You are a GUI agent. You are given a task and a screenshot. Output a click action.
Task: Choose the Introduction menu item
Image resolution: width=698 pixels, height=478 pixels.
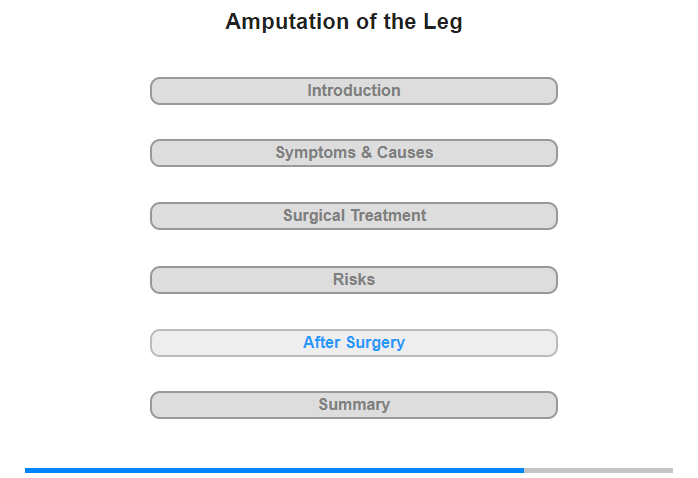point(354,91)
